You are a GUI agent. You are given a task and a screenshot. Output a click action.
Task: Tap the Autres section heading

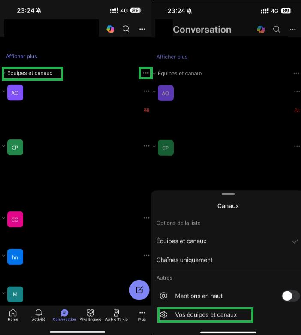(x=164, y=278)
